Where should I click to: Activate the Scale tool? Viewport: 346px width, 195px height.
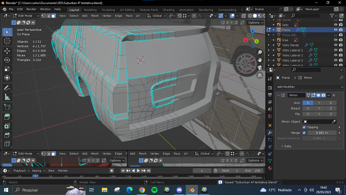7,69
